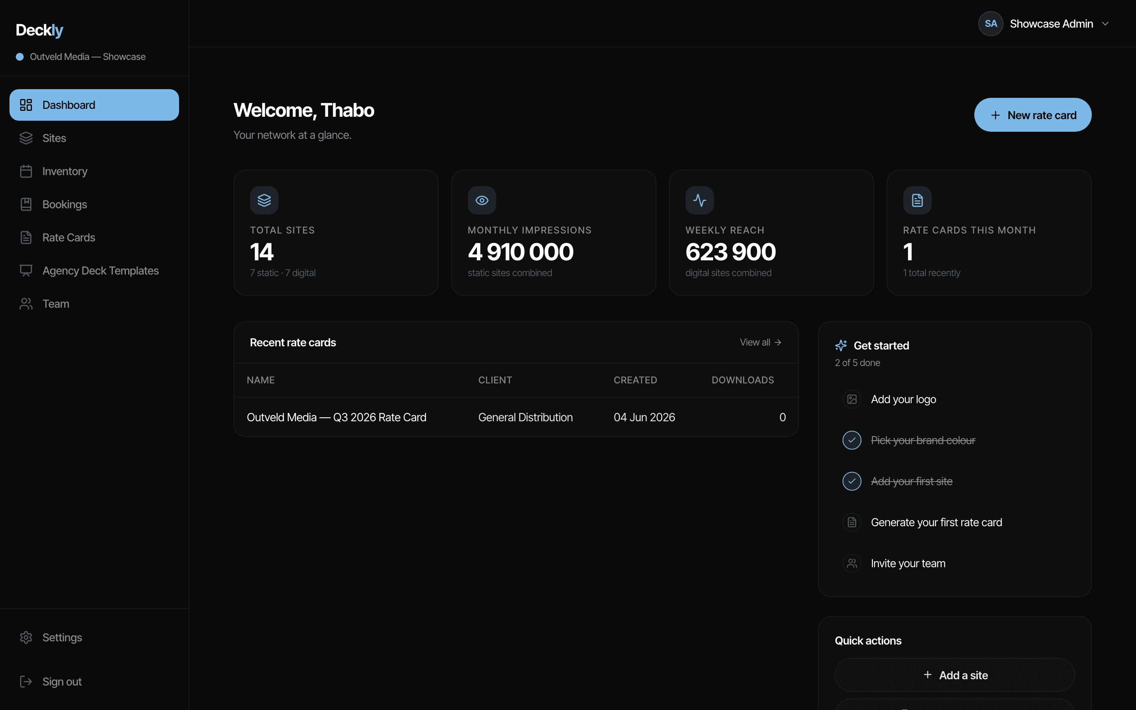This screenshot has width=1136, height=710.
Task: Click the 4 910 000 monthly impressions value
Action: [521, 252]
